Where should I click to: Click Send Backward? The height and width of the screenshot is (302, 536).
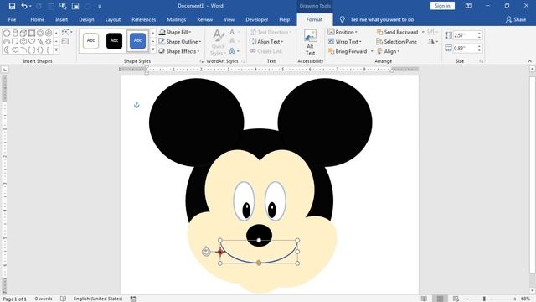pyautogui.click(x=397, y=32)
